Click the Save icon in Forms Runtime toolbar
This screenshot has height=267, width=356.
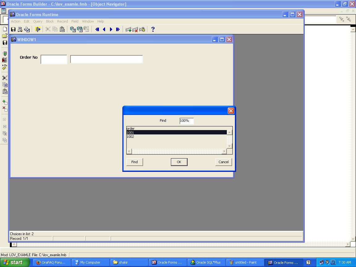point(13,29)
